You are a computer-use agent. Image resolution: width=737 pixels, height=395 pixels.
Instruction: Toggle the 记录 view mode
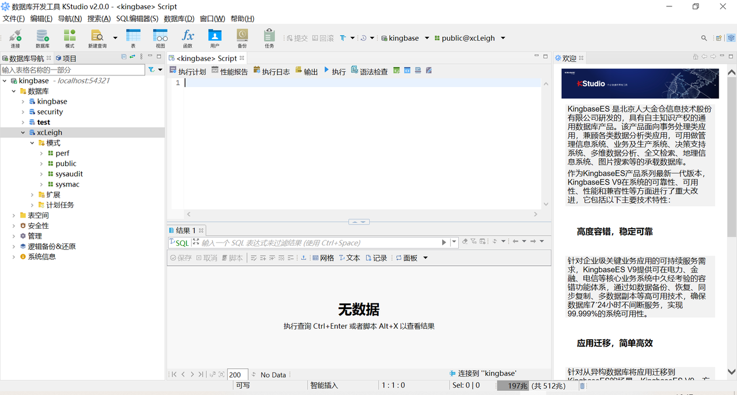coord(377,258)
